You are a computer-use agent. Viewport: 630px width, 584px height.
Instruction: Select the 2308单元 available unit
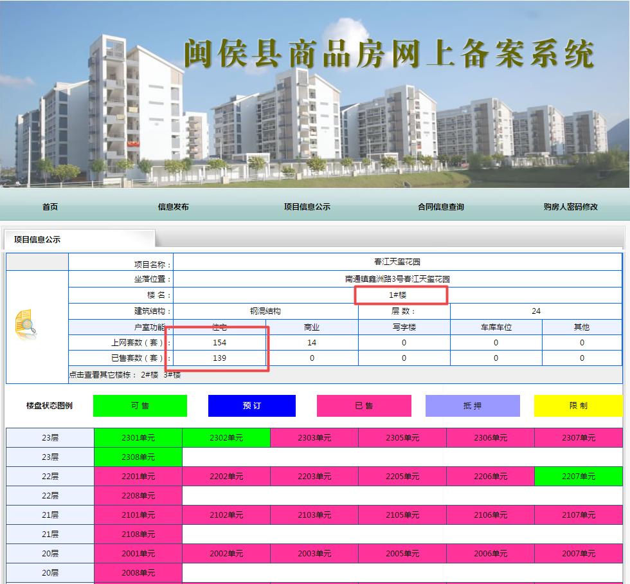(x=138, y=457)
